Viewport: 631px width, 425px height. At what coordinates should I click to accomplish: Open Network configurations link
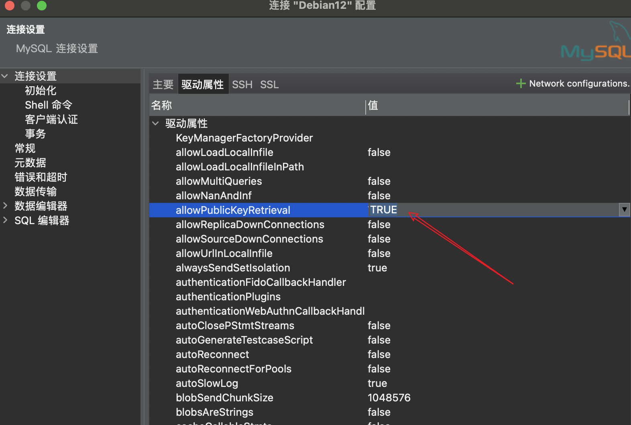[579, 83]
